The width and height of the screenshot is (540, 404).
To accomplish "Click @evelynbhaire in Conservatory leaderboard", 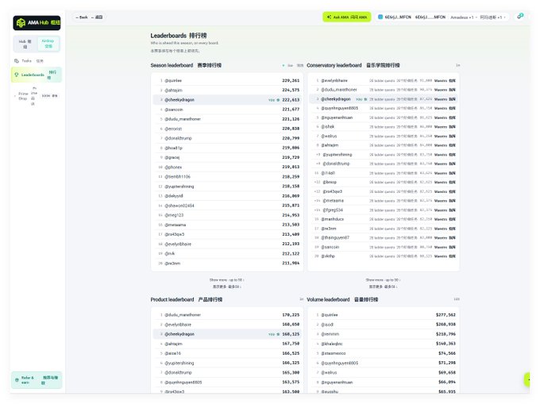I will (x=334, y=80).
